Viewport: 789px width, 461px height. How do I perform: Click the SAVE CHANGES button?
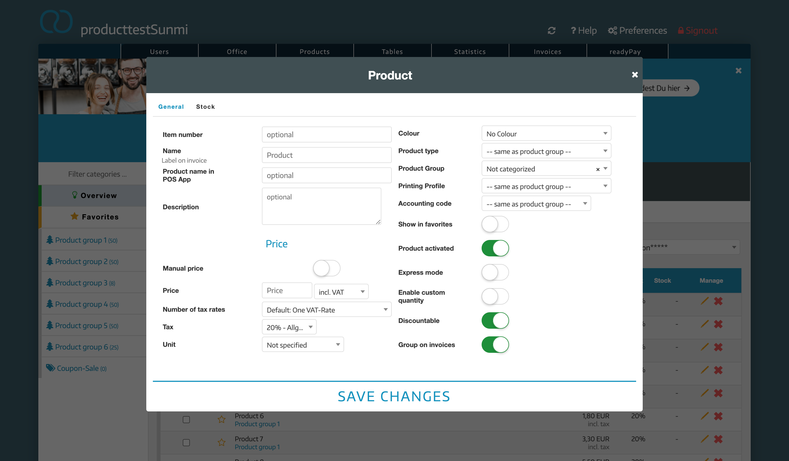tap(394, 397)
